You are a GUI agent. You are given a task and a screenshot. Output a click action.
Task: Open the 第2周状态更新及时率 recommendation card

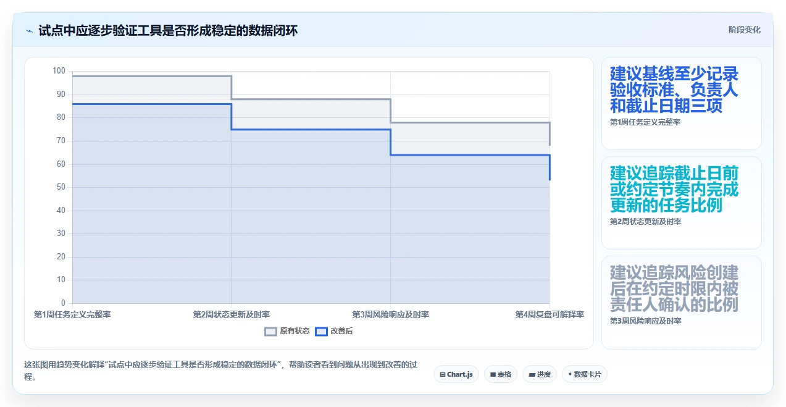tap(682, 203)
